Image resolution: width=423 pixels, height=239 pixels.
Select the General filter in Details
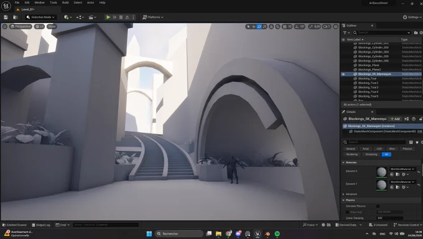pos(350,148)
